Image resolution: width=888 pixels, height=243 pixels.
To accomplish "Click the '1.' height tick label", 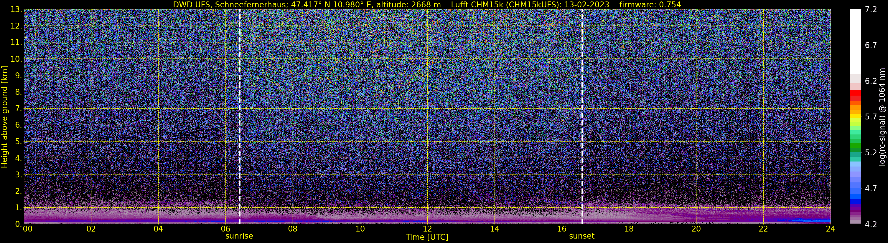I will [18, 208].
